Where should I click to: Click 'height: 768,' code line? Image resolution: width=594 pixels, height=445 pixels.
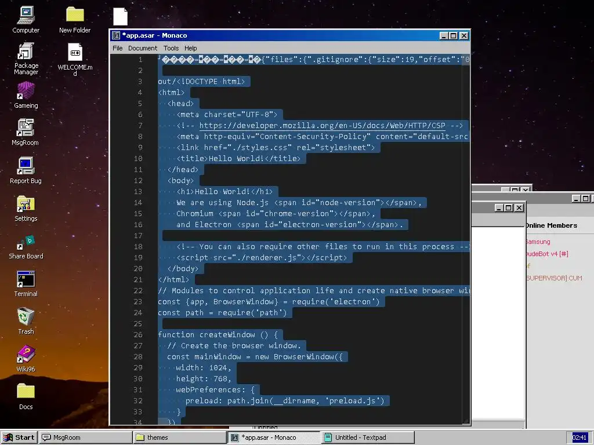(x=204, y=378)
